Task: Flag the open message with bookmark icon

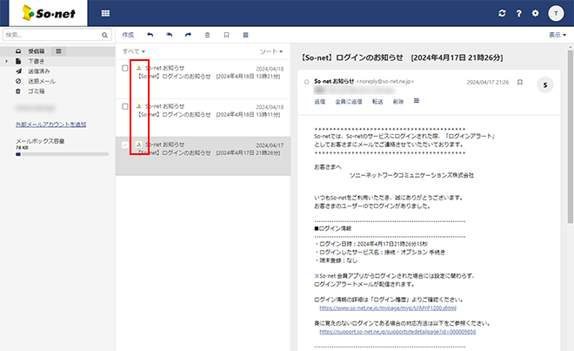Action: [x=520, y=83]
